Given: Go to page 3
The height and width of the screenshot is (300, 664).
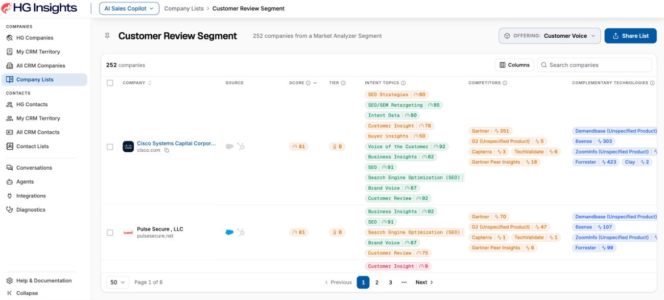Looking at the screenshot, I should 390,282.
